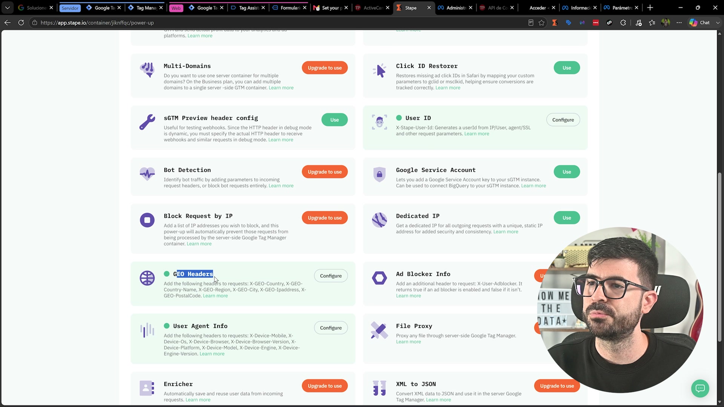Open Learn more link for User Agent Info

pyautogui.click(x=212, y=354)
